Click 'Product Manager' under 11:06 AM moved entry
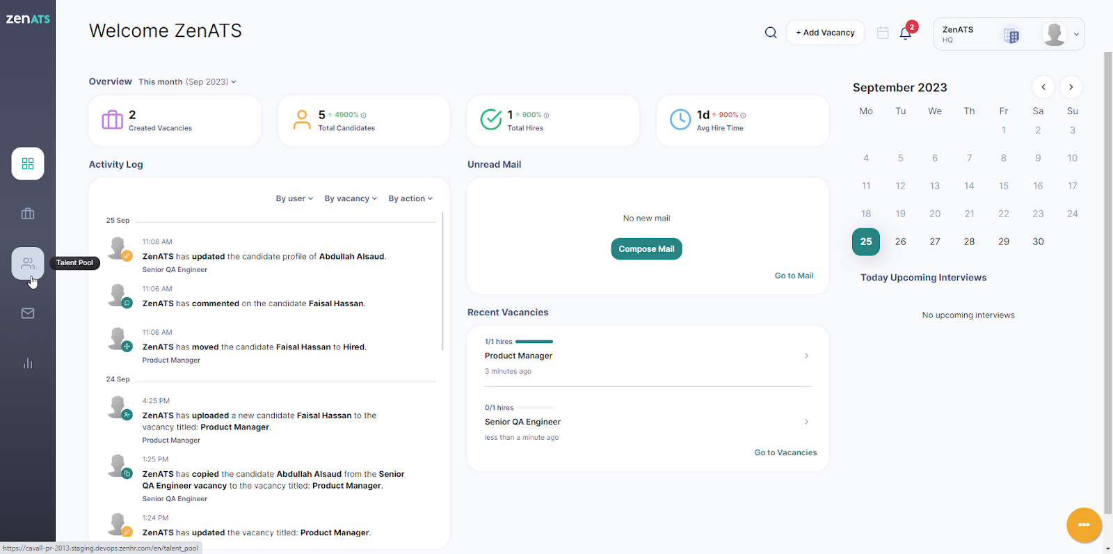Screen dimensions: 1113x554 pyautogui.click(x=171, y=361)
